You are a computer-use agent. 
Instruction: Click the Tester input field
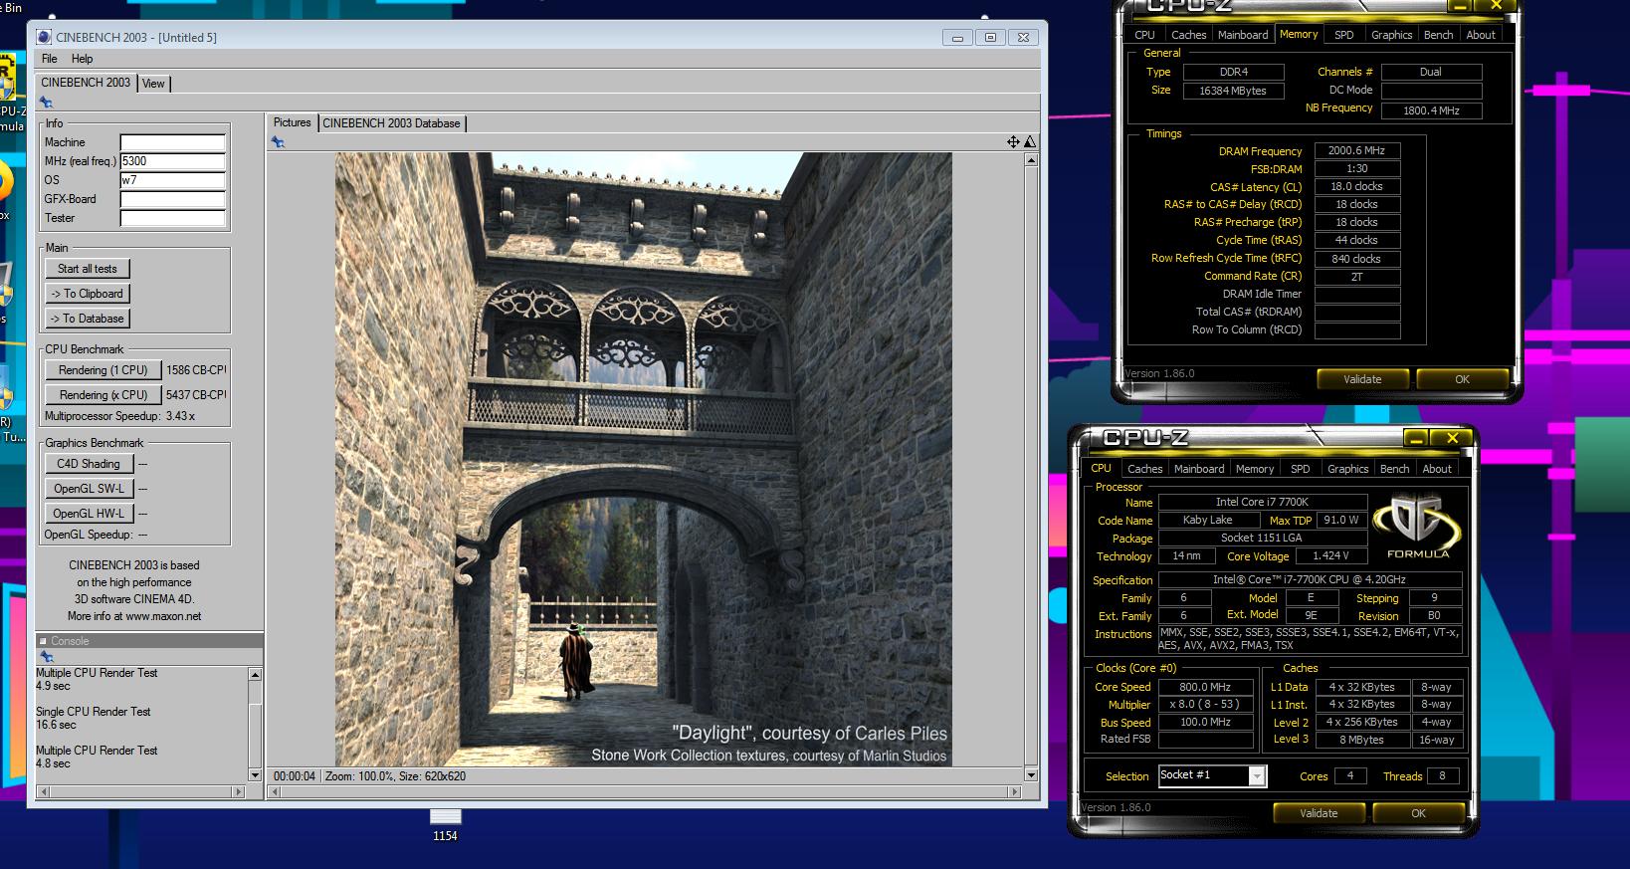click(x=173, y=218)
